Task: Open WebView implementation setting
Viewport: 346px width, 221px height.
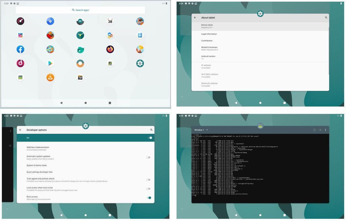Action: pos(86,148)
